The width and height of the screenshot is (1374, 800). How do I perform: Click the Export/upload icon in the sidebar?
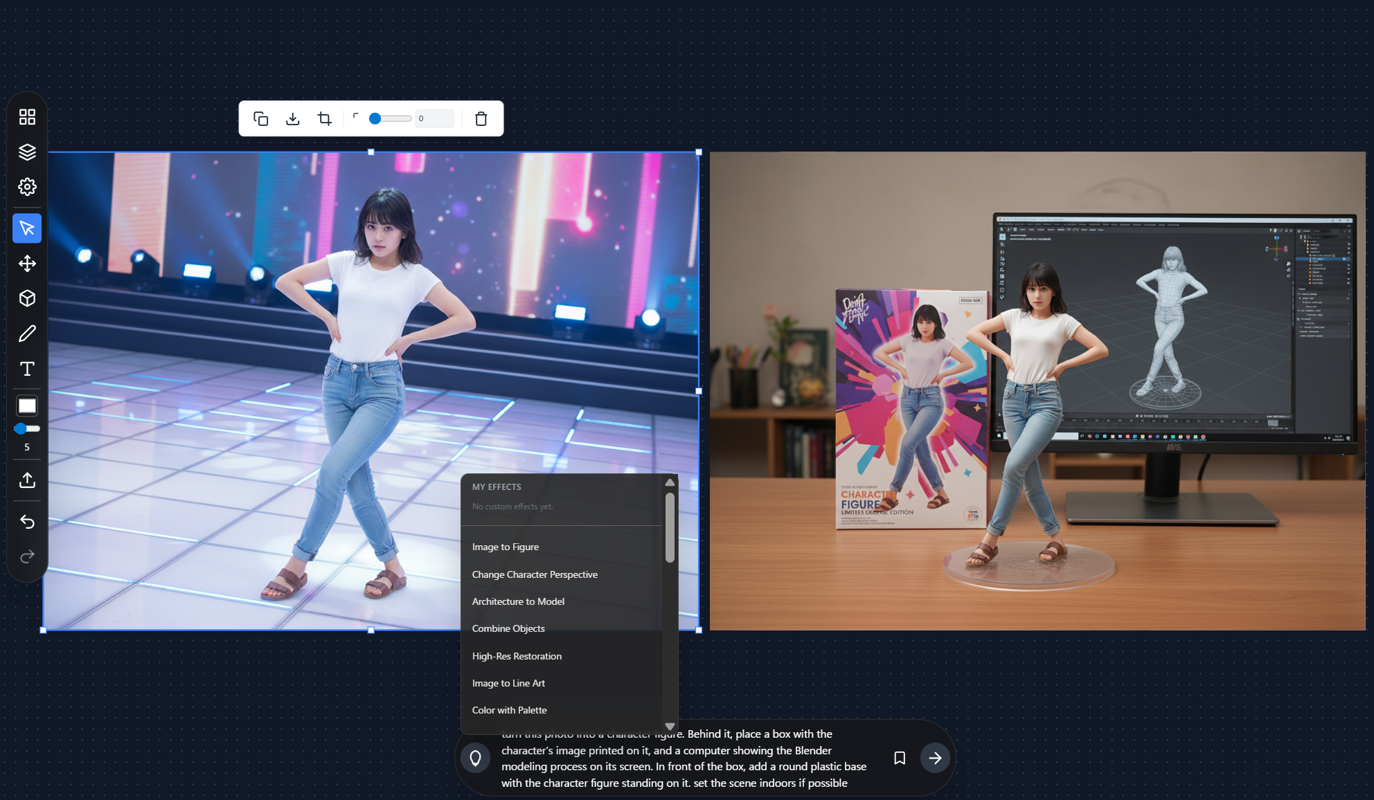coord(27,480)
